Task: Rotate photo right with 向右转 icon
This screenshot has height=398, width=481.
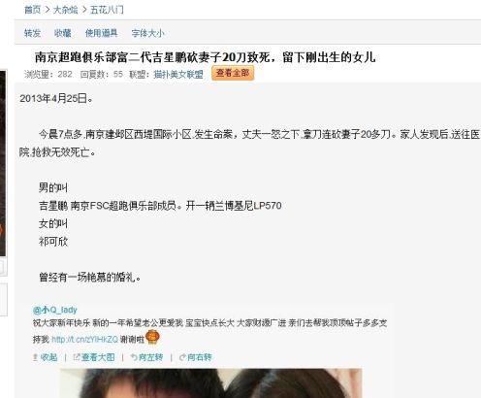Action: coord(196,357)
